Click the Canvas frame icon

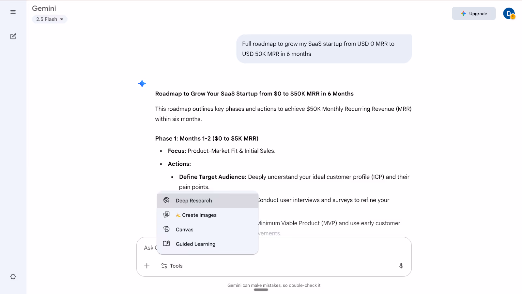pyautogui.click(x=166, y=229)
